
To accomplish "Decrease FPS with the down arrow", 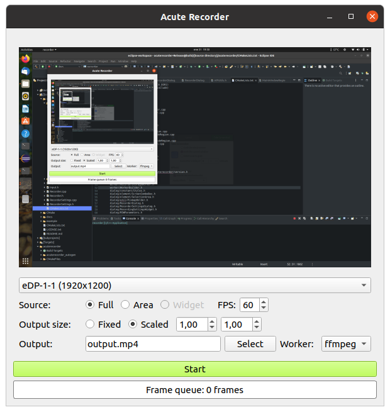I will point(264,308).
